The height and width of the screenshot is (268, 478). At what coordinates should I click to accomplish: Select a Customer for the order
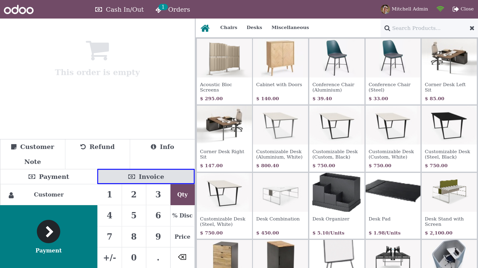pos(49,195)
